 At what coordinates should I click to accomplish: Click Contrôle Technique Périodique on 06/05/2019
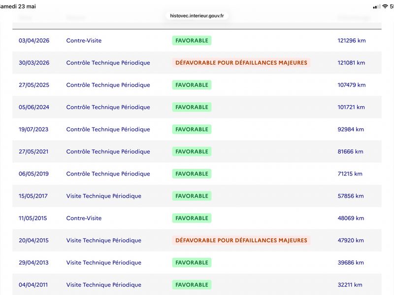click(108, 174)
